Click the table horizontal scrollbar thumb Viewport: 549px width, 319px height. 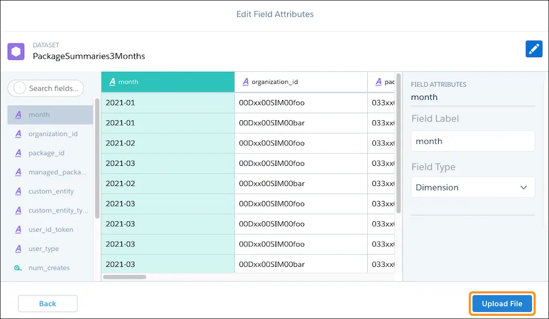click(x=125, y=277)
